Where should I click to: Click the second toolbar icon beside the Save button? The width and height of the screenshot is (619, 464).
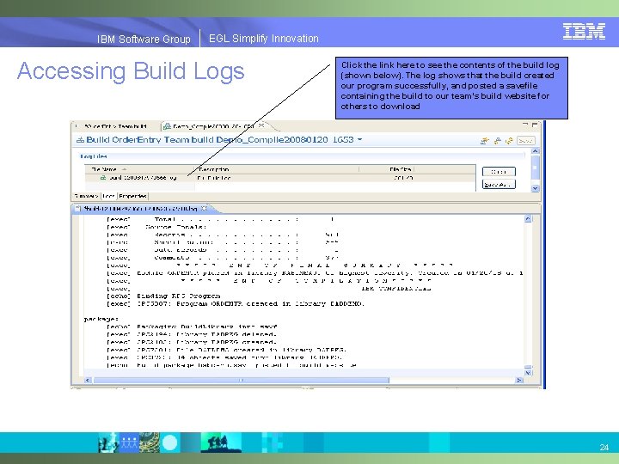tap(498, 141)
